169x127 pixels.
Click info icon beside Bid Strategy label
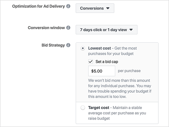68,45
